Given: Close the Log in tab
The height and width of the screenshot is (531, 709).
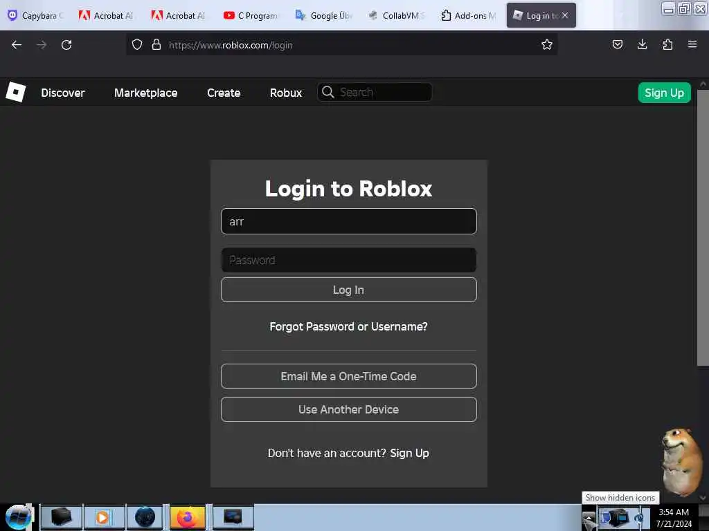Looking at the screenshot, I should (565, 15).
